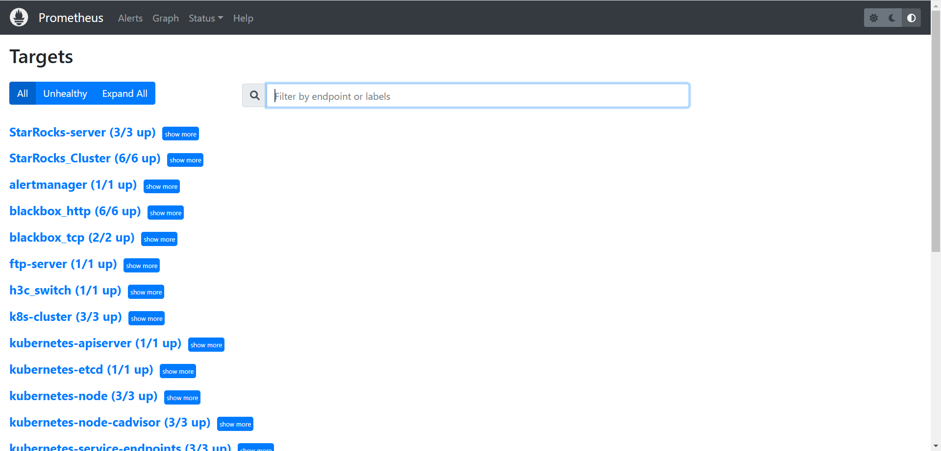Open the h3c_switch target group link
The height and width of the screenshot is (451, 941).
(65, 291)
